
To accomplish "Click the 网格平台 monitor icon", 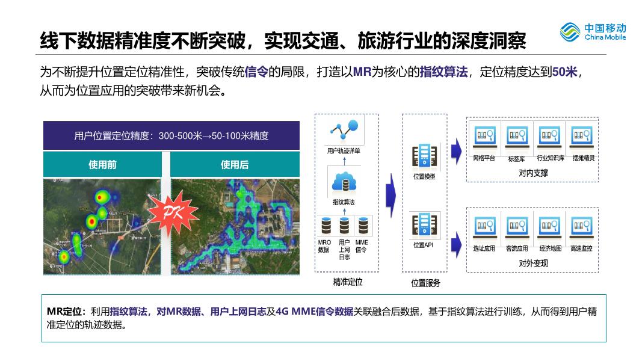I will click(485, 137).
